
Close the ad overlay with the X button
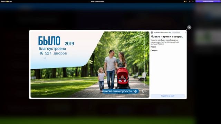click(189, 27)
